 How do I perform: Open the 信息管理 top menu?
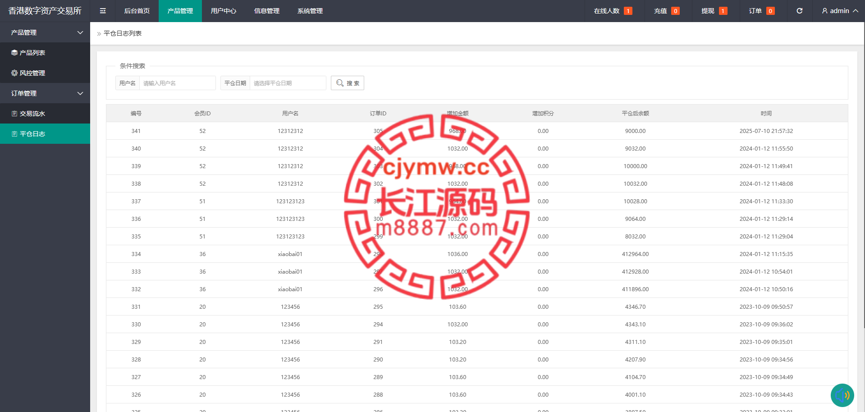267,11
